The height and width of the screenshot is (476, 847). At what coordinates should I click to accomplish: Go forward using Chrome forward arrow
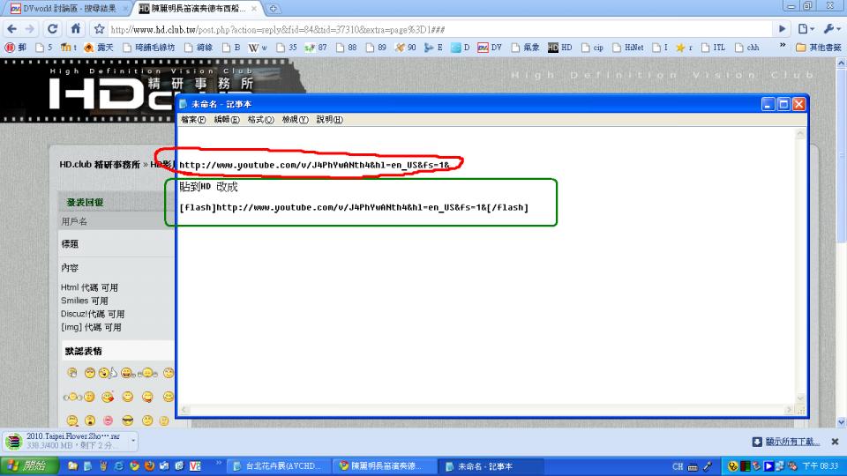coord(30,29)
